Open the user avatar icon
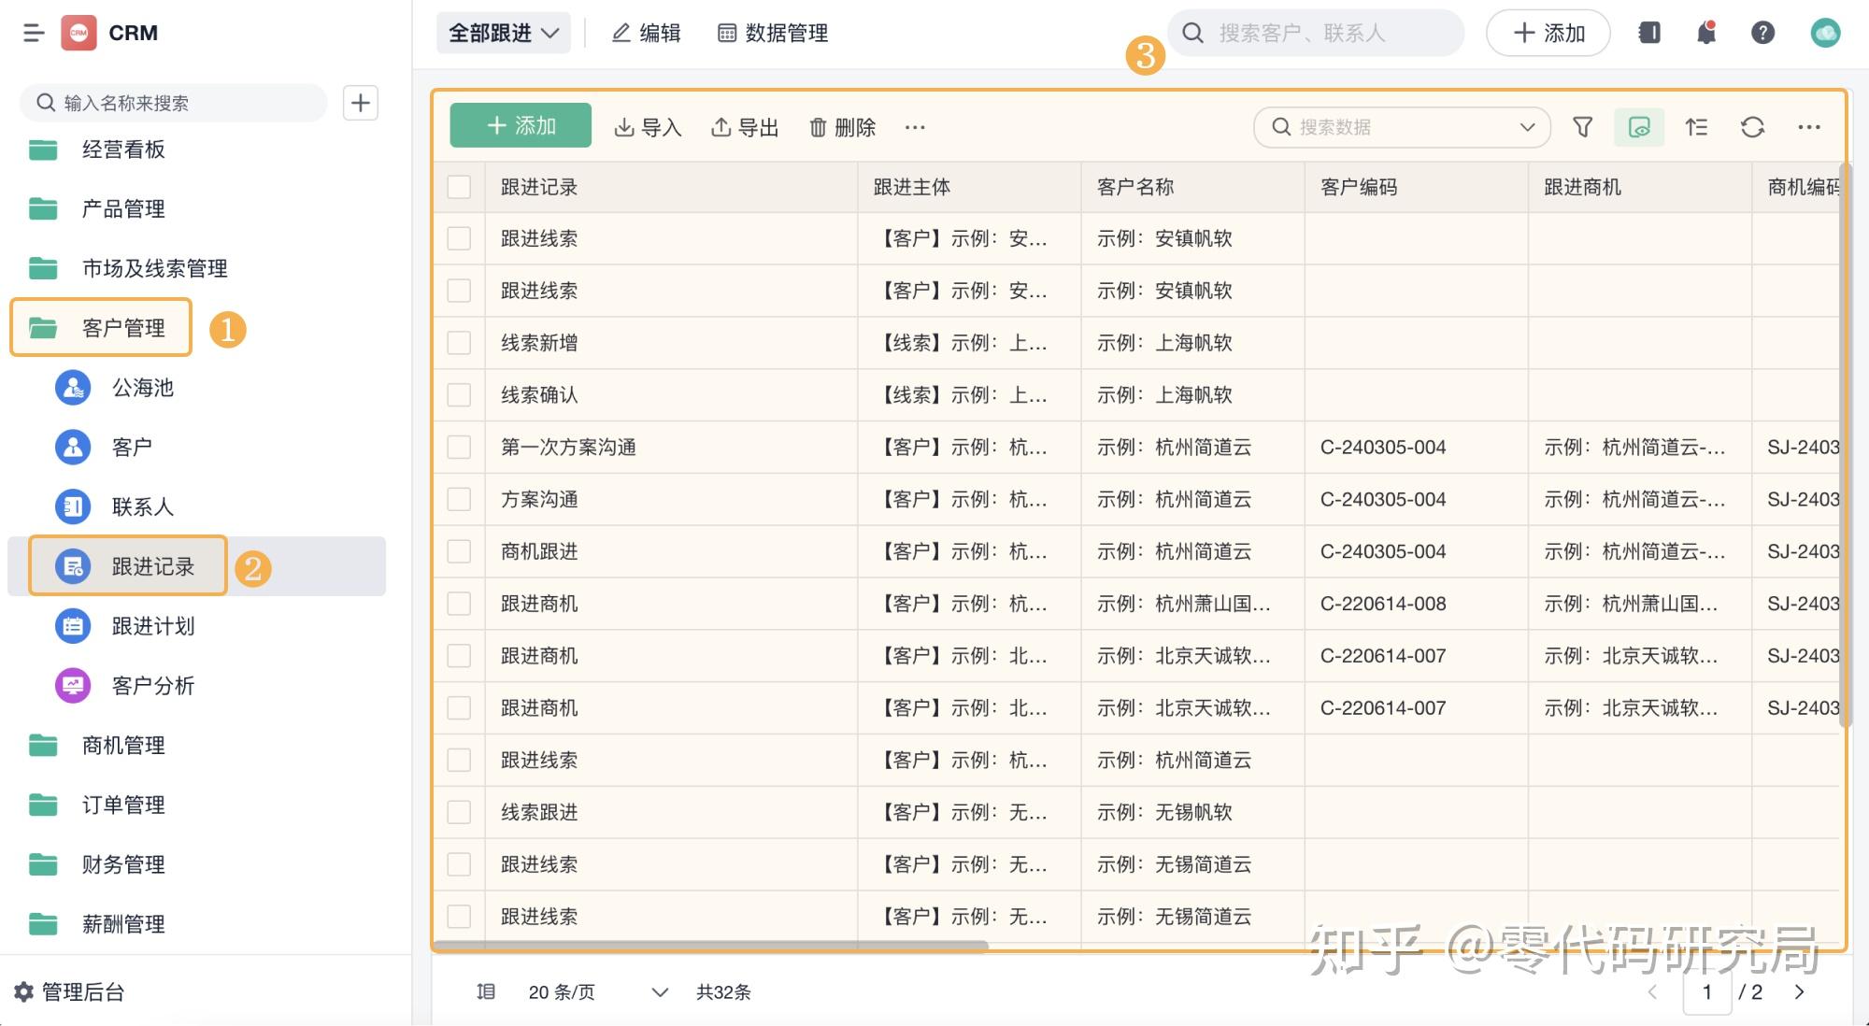Image resolution: width=1869 pixels, height=1026 pixels. tap(1825, 33)
